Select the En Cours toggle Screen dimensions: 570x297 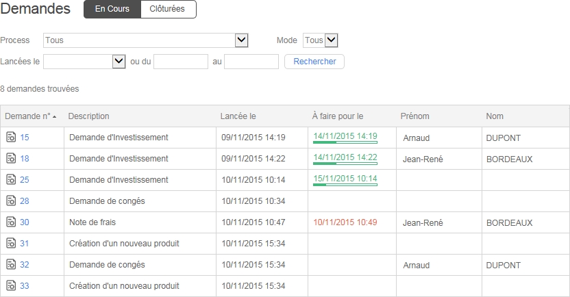[x=112, y=9]
